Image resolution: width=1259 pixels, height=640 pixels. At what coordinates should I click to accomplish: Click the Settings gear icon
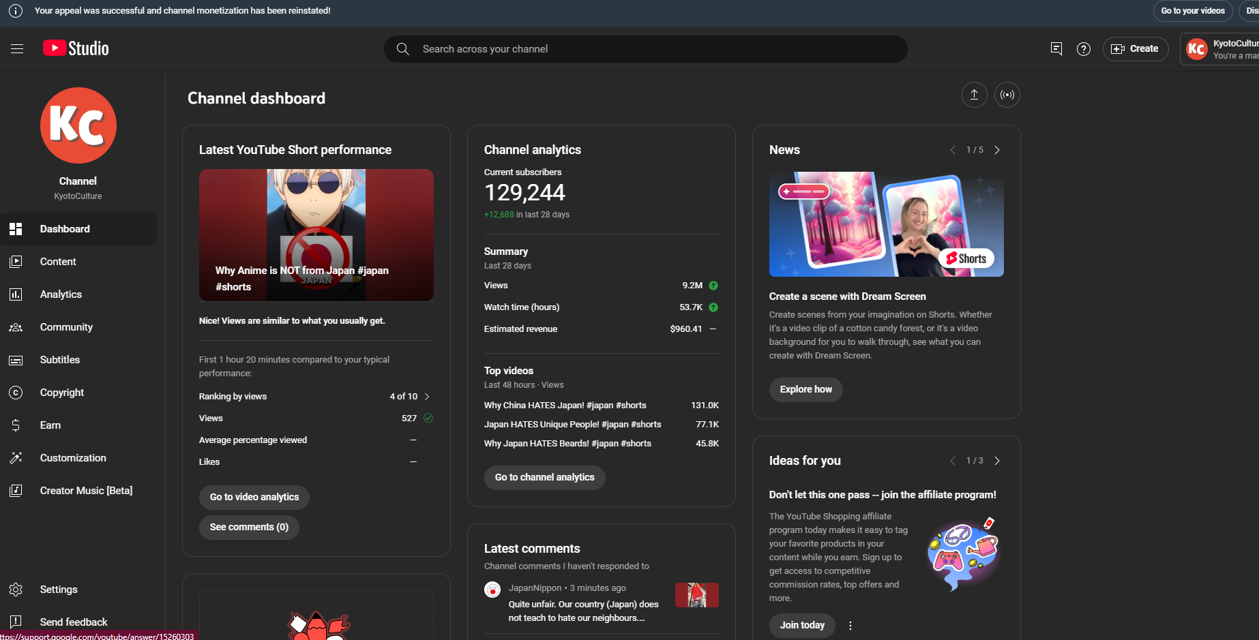tap(16, 590)
